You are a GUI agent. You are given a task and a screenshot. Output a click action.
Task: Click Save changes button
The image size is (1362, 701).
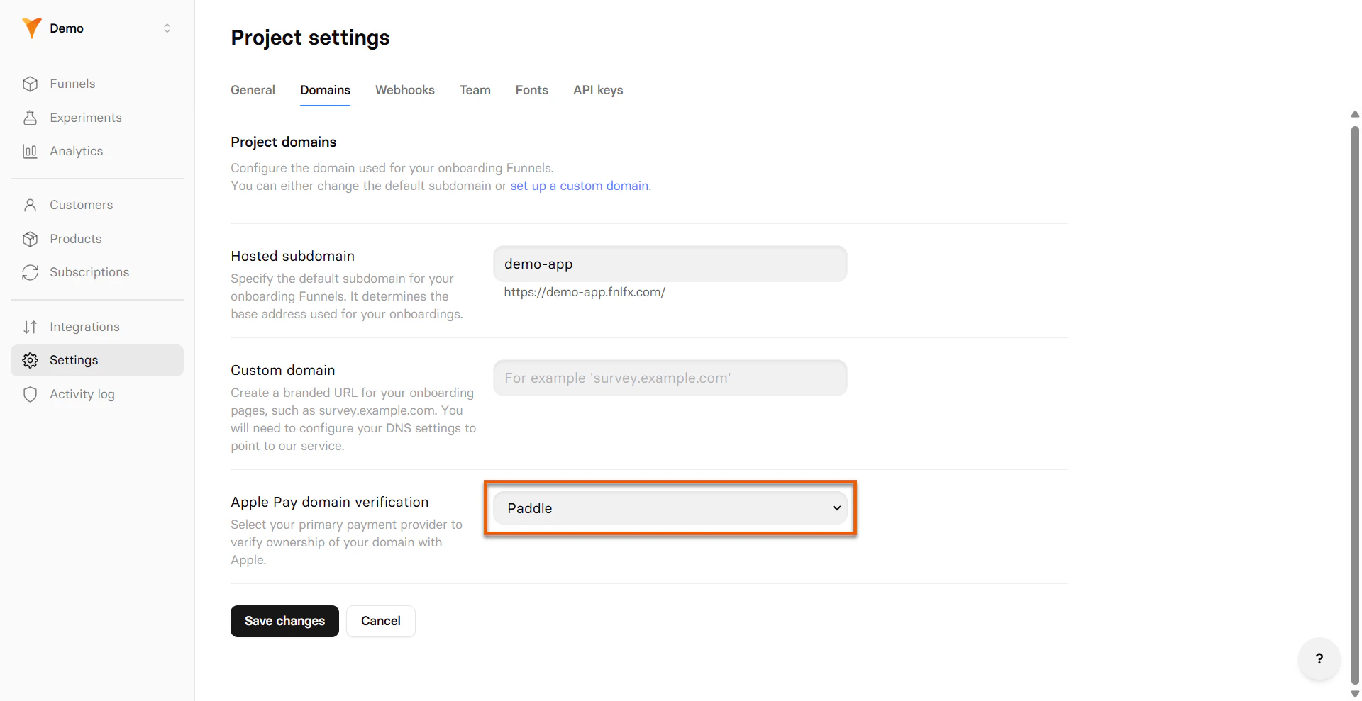click(284, 621)
